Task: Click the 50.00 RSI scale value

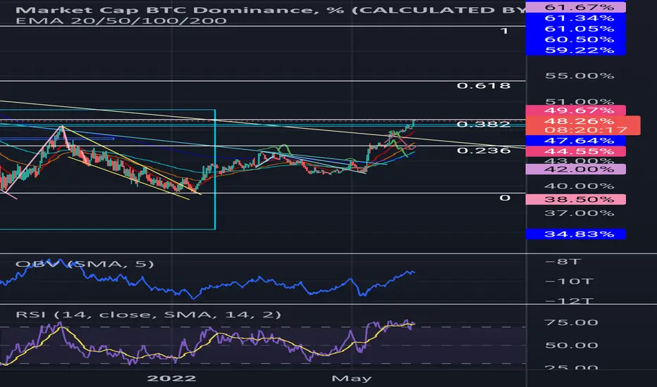Action: [571, 345]
